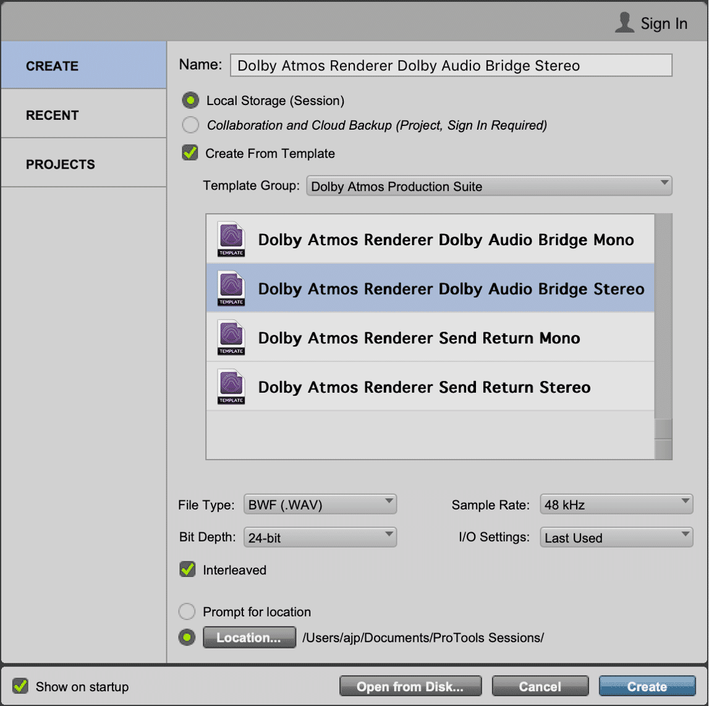Expand the Bit Depth dropdown
The image size is (709, 706).
click(320, 537)
